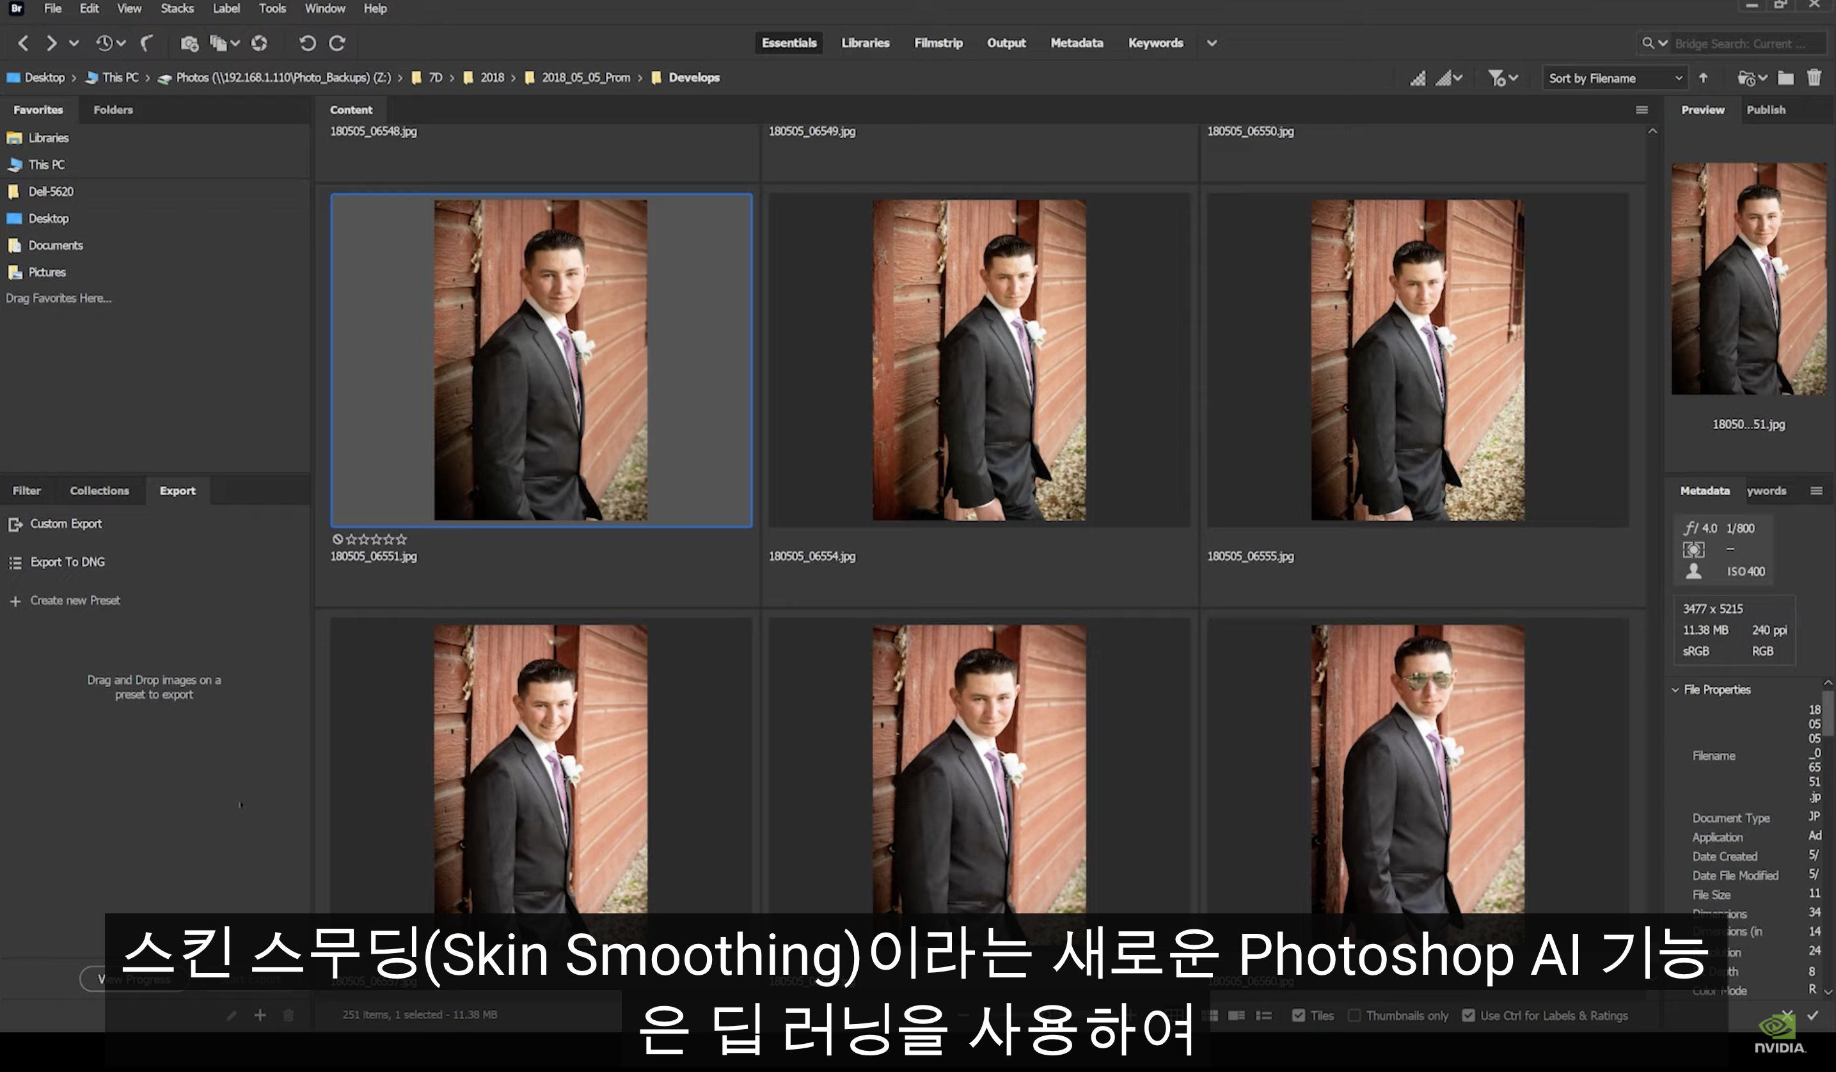
Task: Uncheck the Tiles checkbox
Action: point(1299,1015)
